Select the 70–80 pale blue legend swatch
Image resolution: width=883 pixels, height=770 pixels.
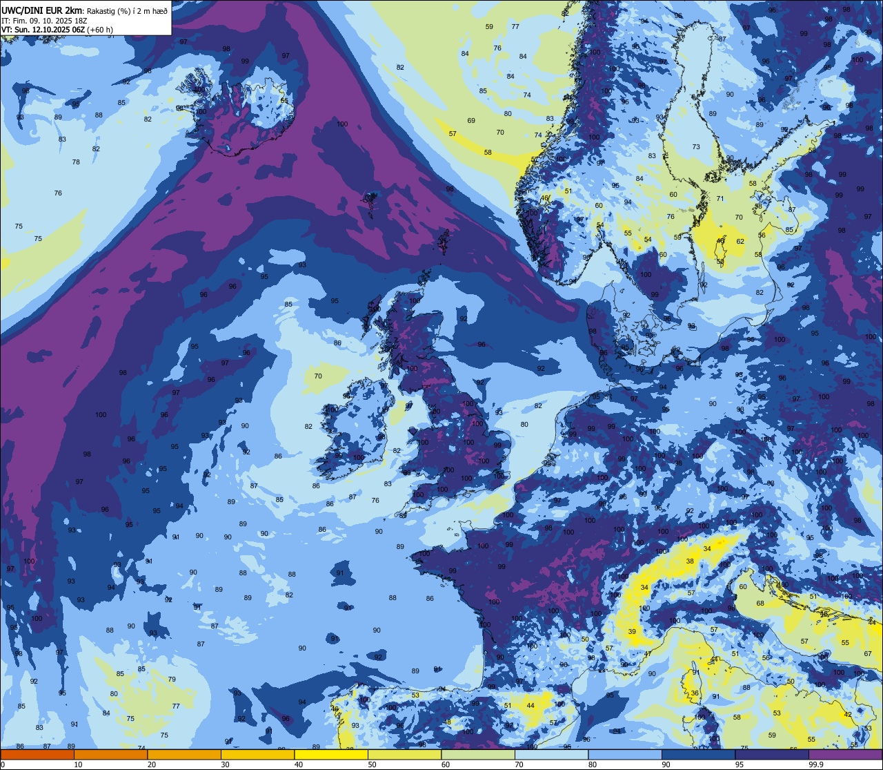point(551,754)
